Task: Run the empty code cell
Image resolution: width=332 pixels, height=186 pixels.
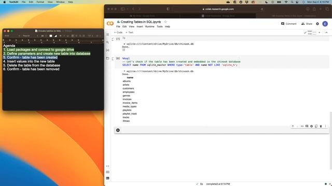Action: [118, 130]
